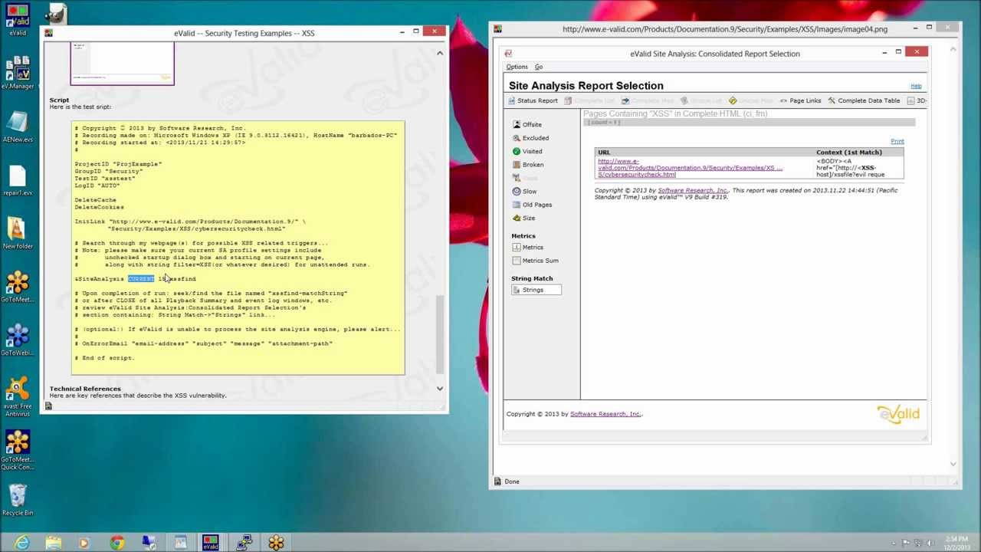
Task: Select the Strings match report
Action: pyautogui.click(x=536, y=290)
